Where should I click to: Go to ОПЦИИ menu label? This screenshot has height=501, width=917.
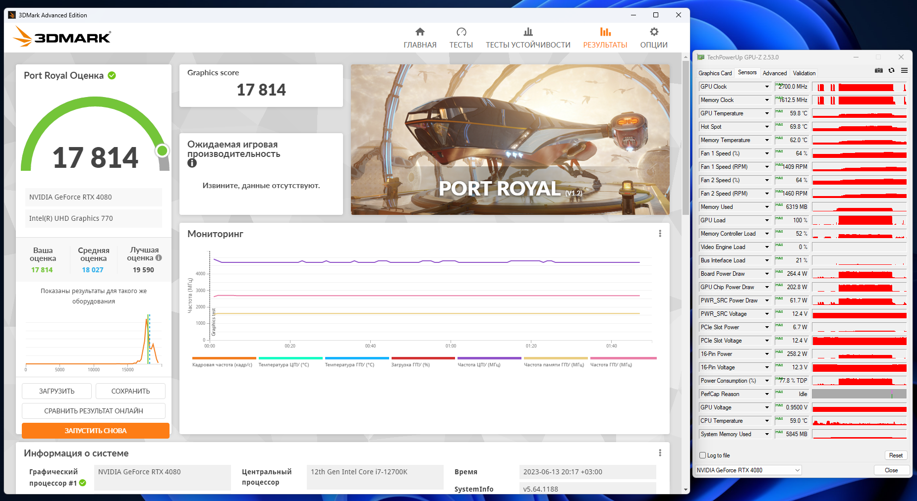point(654,45)
